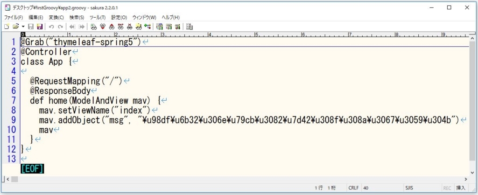Screen dimensions: 478x195
Task: Click the column ruler above the code
Action: pos(245,35)
